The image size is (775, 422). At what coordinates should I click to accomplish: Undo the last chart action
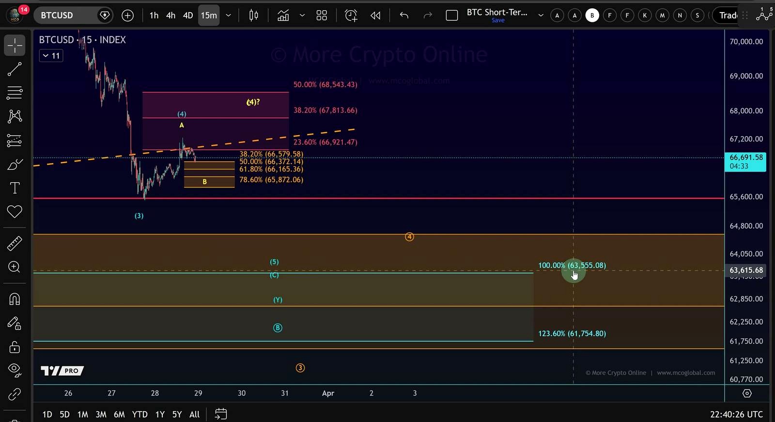[x=404, y=16]
